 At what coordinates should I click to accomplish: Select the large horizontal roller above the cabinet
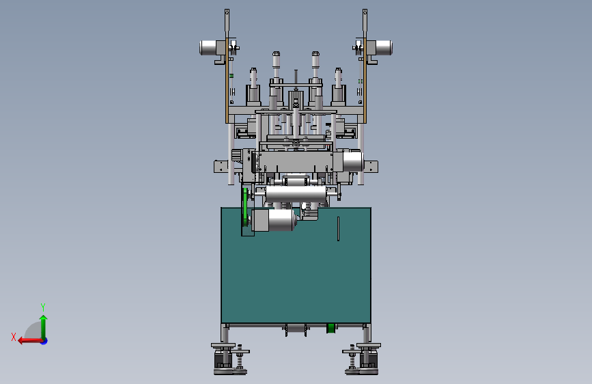[x=296, y=193]
